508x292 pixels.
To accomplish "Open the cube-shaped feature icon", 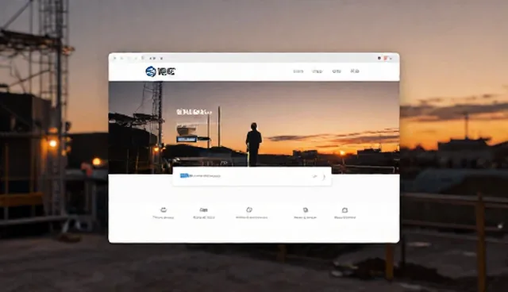I will [x=248, y=209].
